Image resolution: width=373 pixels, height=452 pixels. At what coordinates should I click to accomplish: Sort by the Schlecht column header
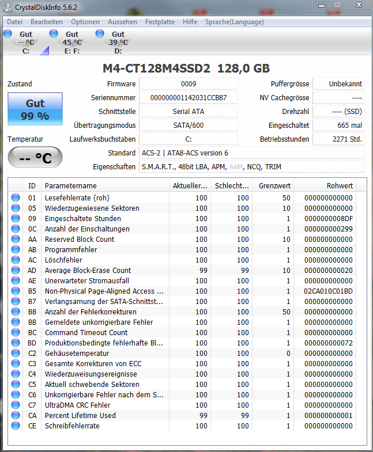[232, 186]
